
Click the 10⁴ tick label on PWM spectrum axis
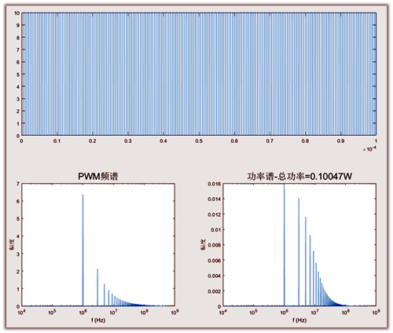[x=21, y=312]
